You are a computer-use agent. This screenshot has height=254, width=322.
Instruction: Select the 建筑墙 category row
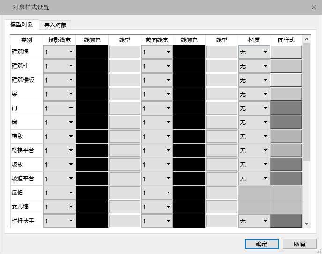point(27,52)
